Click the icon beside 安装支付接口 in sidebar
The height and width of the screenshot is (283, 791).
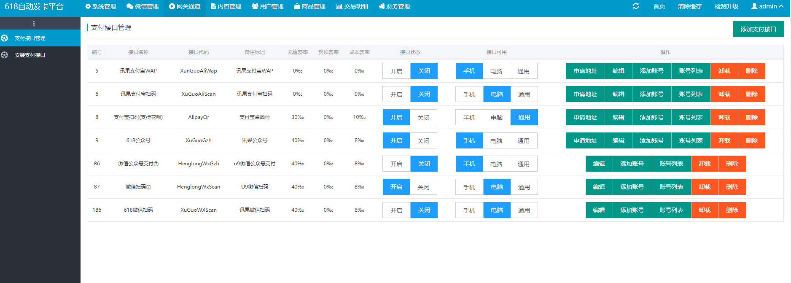(5, 55)
